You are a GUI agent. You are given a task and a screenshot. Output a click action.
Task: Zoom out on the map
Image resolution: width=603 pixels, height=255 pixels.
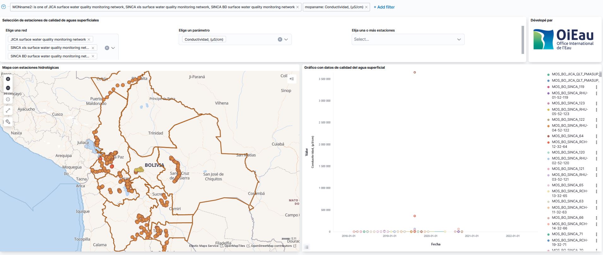click(x=8, y=88)
